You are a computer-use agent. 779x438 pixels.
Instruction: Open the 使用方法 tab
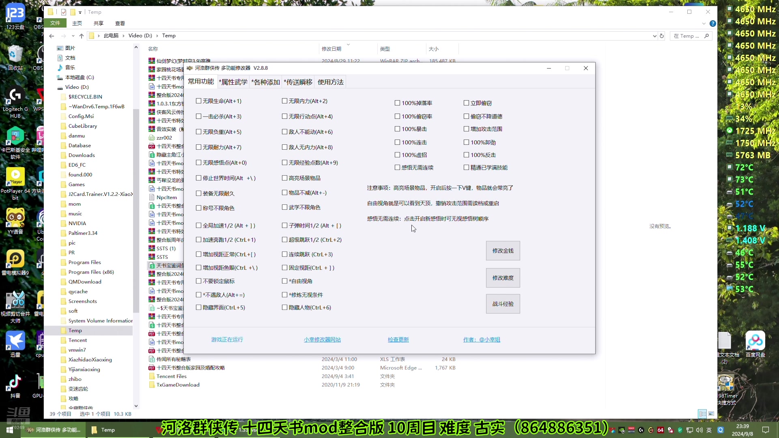coord(330,82)
